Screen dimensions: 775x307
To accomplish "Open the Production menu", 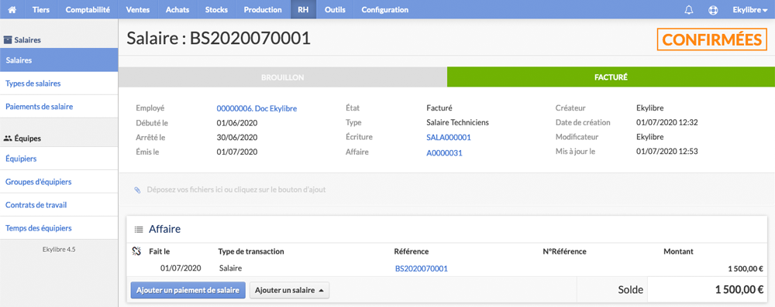I will coord(263,9).
